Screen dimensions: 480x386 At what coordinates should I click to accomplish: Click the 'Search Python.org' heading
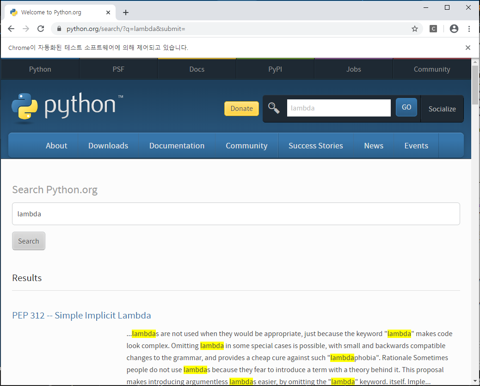[x=55, y=190]
